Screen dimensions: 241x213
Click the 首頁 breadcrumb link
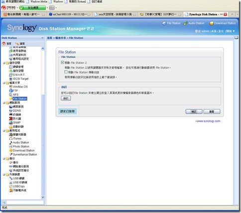tap(49, 38)
